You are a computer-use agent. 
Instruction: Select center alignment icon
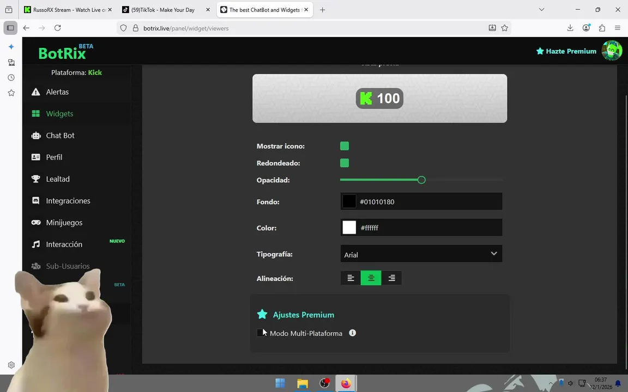(x=371, y=278)
